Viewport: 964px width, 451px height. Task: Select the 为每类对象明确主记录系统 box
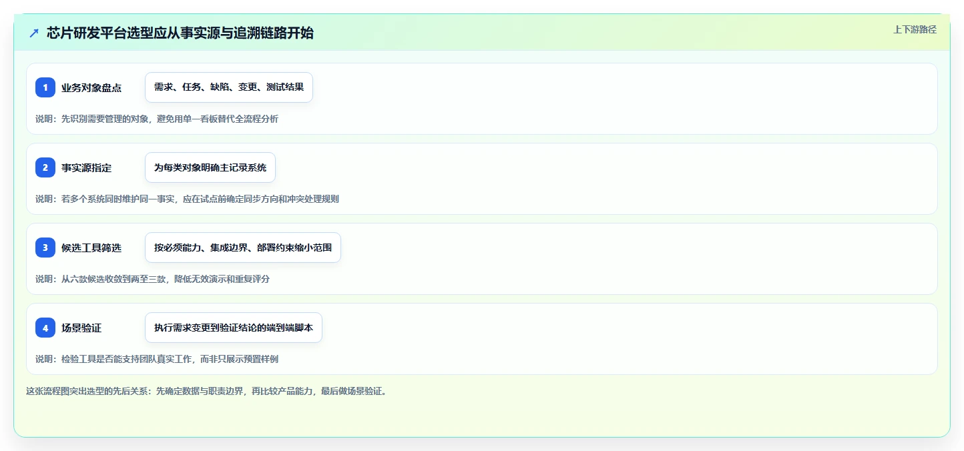coord(210,167)
